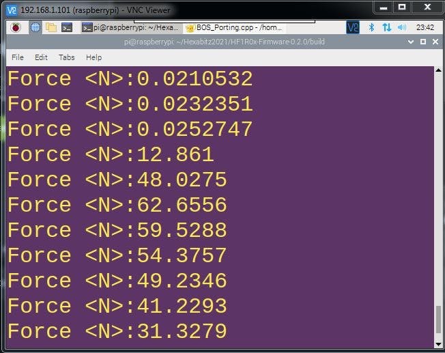Open the Edit menu

click(41, 57)
